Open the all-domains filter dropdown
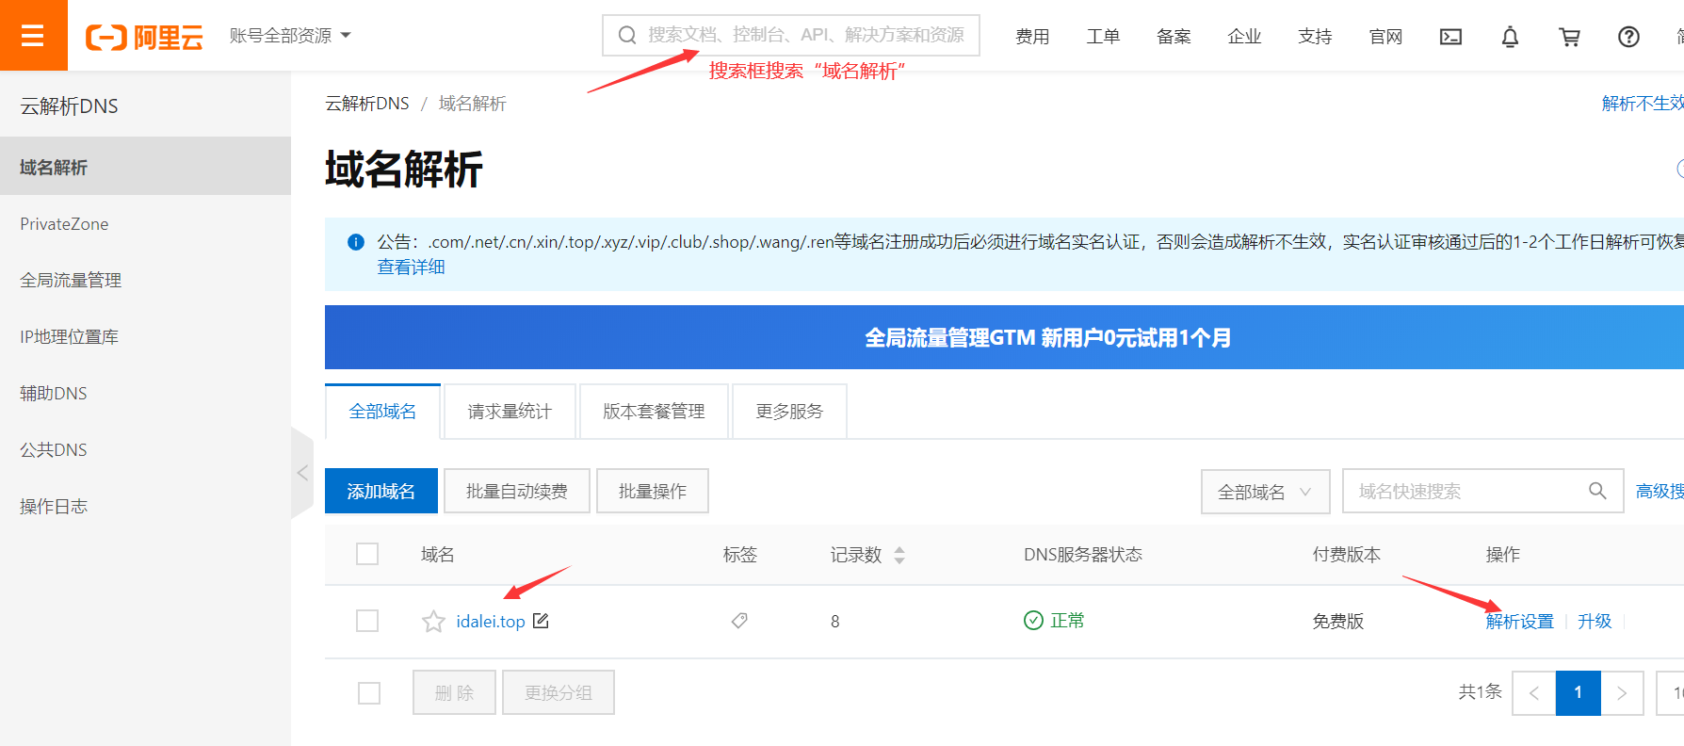The height and width of the screenshot is (746, 1684). [1265, 492]
